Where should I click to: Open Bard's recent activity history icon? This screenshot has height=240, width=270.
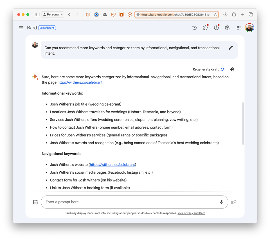click(194, 28)
